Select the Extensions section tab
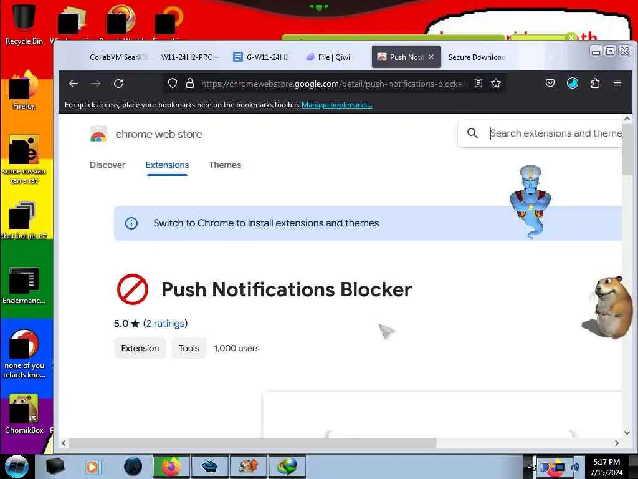Screen dimensions: 638x479 point(167,165)
